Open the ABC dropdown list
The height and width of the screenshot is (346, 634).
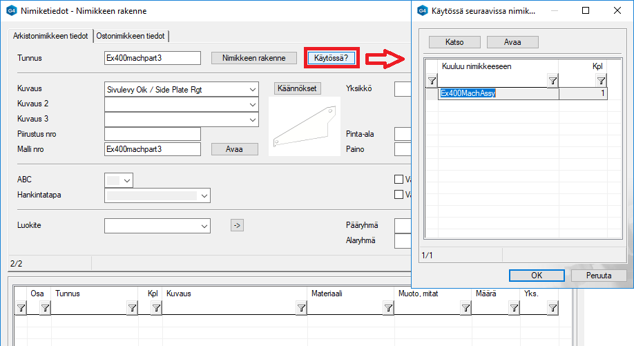126,180
